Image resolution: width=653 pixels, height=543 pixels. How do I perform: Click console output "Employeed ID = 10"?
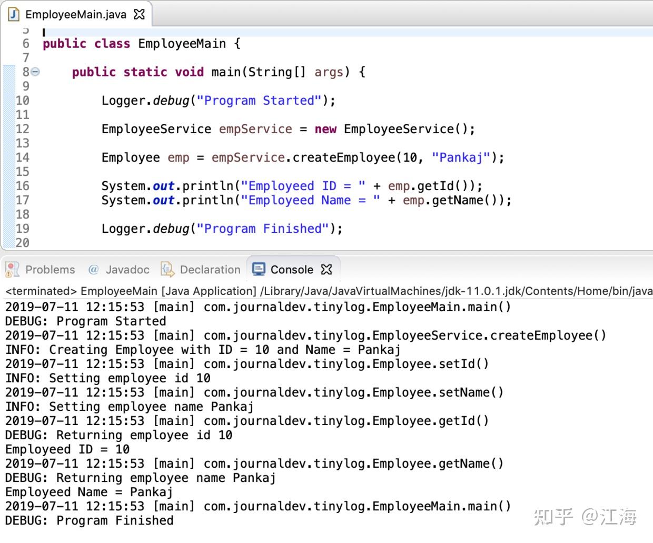click(67, 449)
